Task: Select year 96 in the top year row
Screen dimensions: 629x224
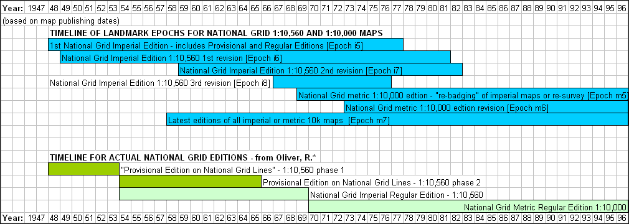Action: tap(622, 7)
